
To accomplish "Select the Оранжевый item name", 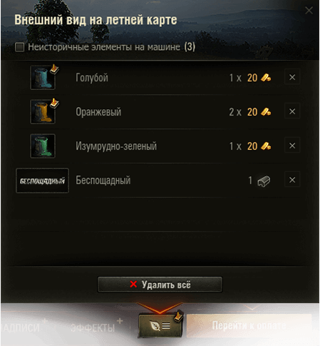I will pyautogui.click(x=98, y=112).
